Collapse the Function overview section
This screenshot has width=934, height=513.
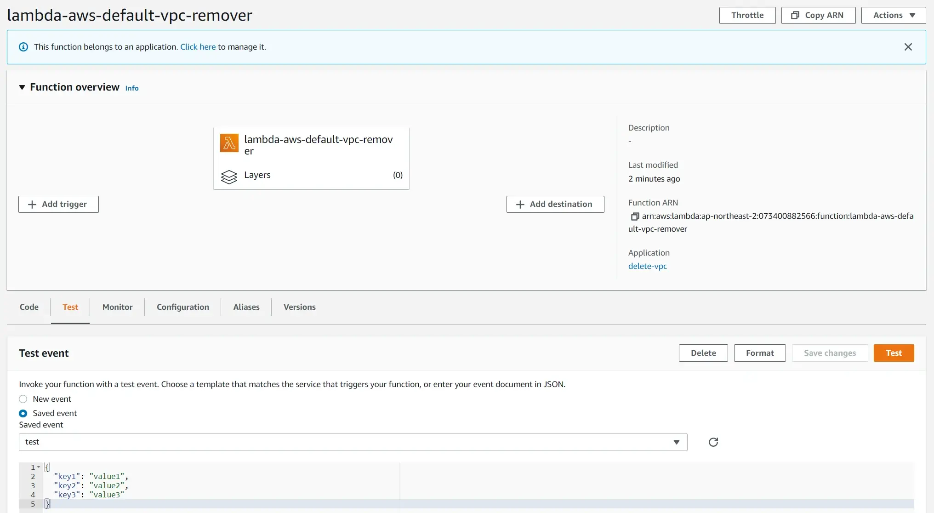click(x=22, y=87)
